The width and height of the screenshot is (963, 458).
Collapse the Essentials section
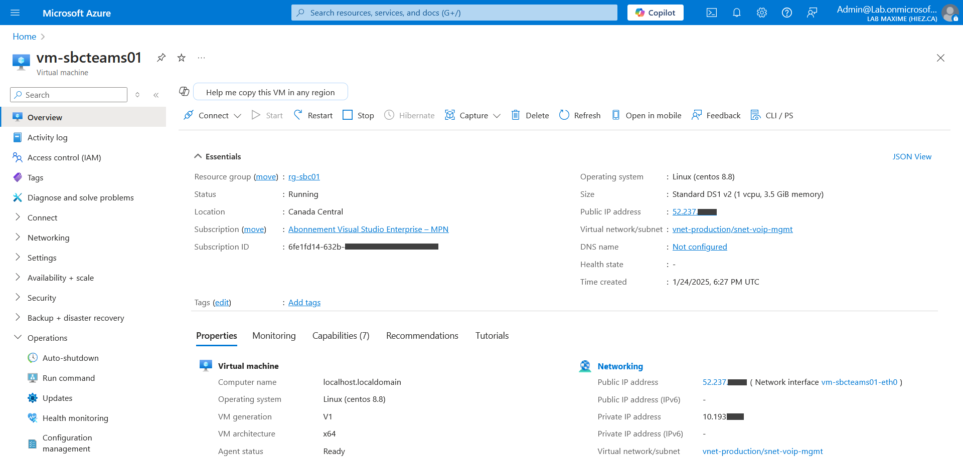click(x=198, y=156)
